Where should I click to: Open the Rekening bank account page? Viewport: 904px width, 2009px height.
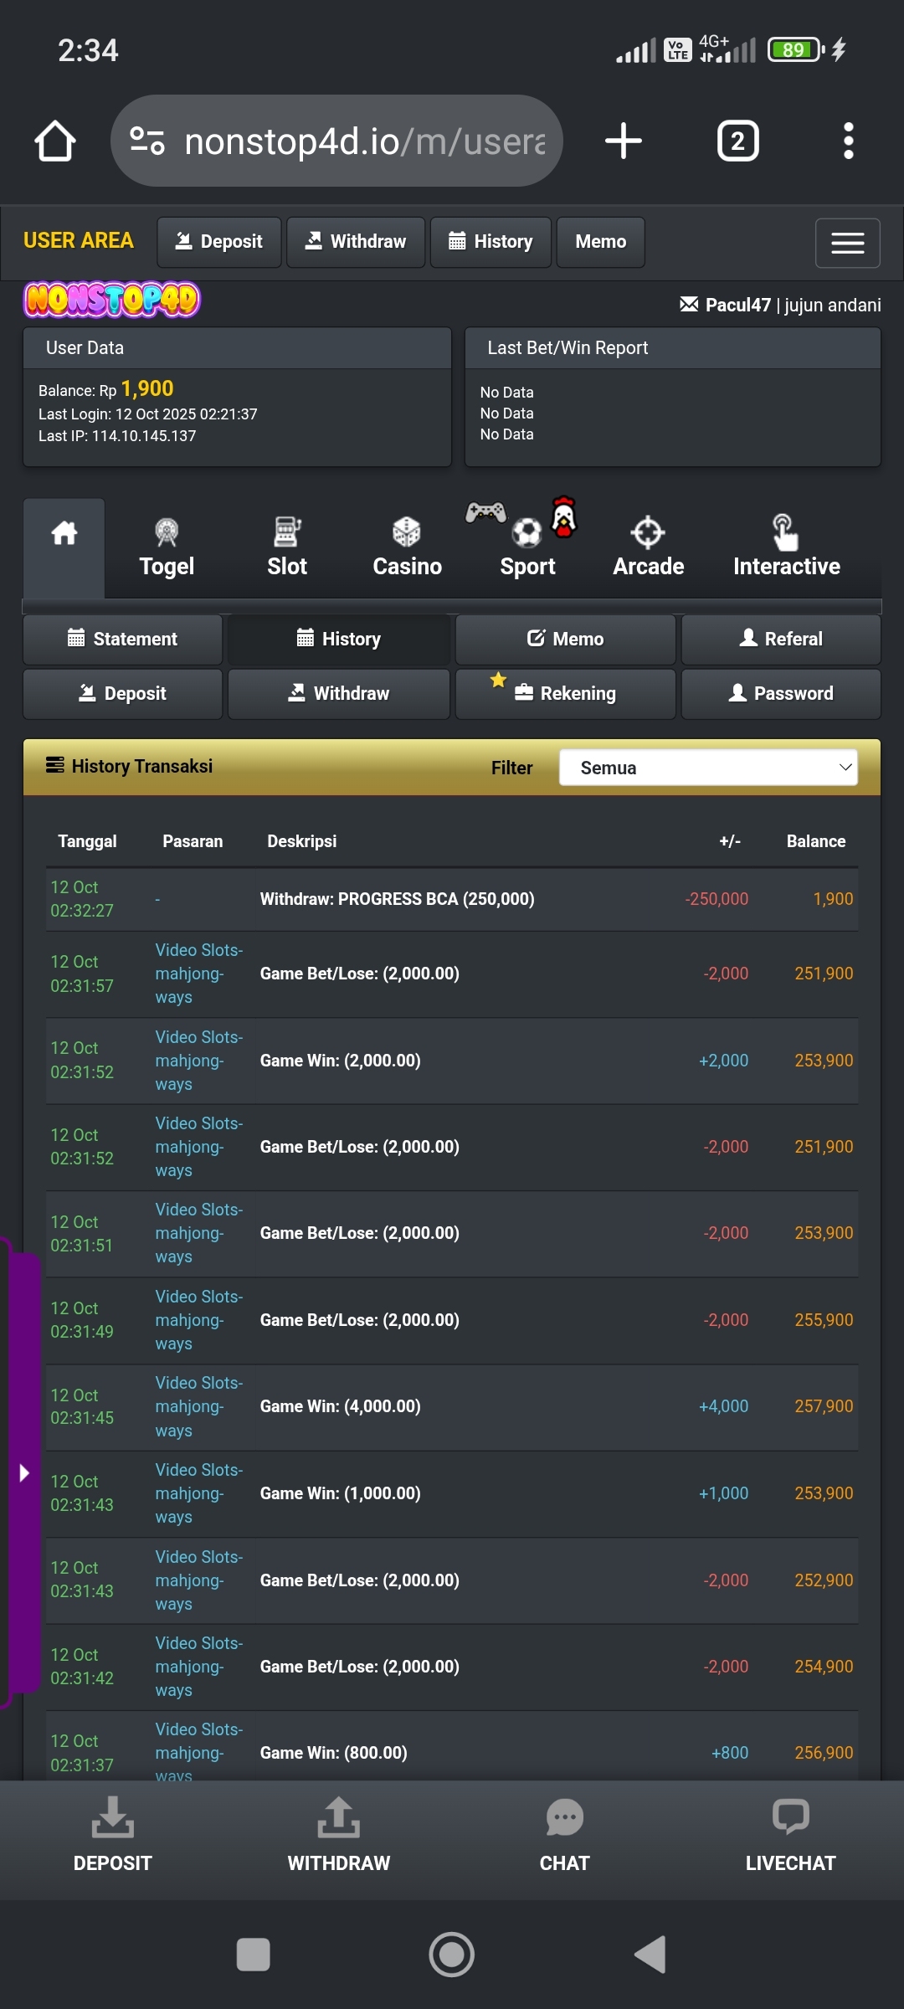tap(566, 693)
